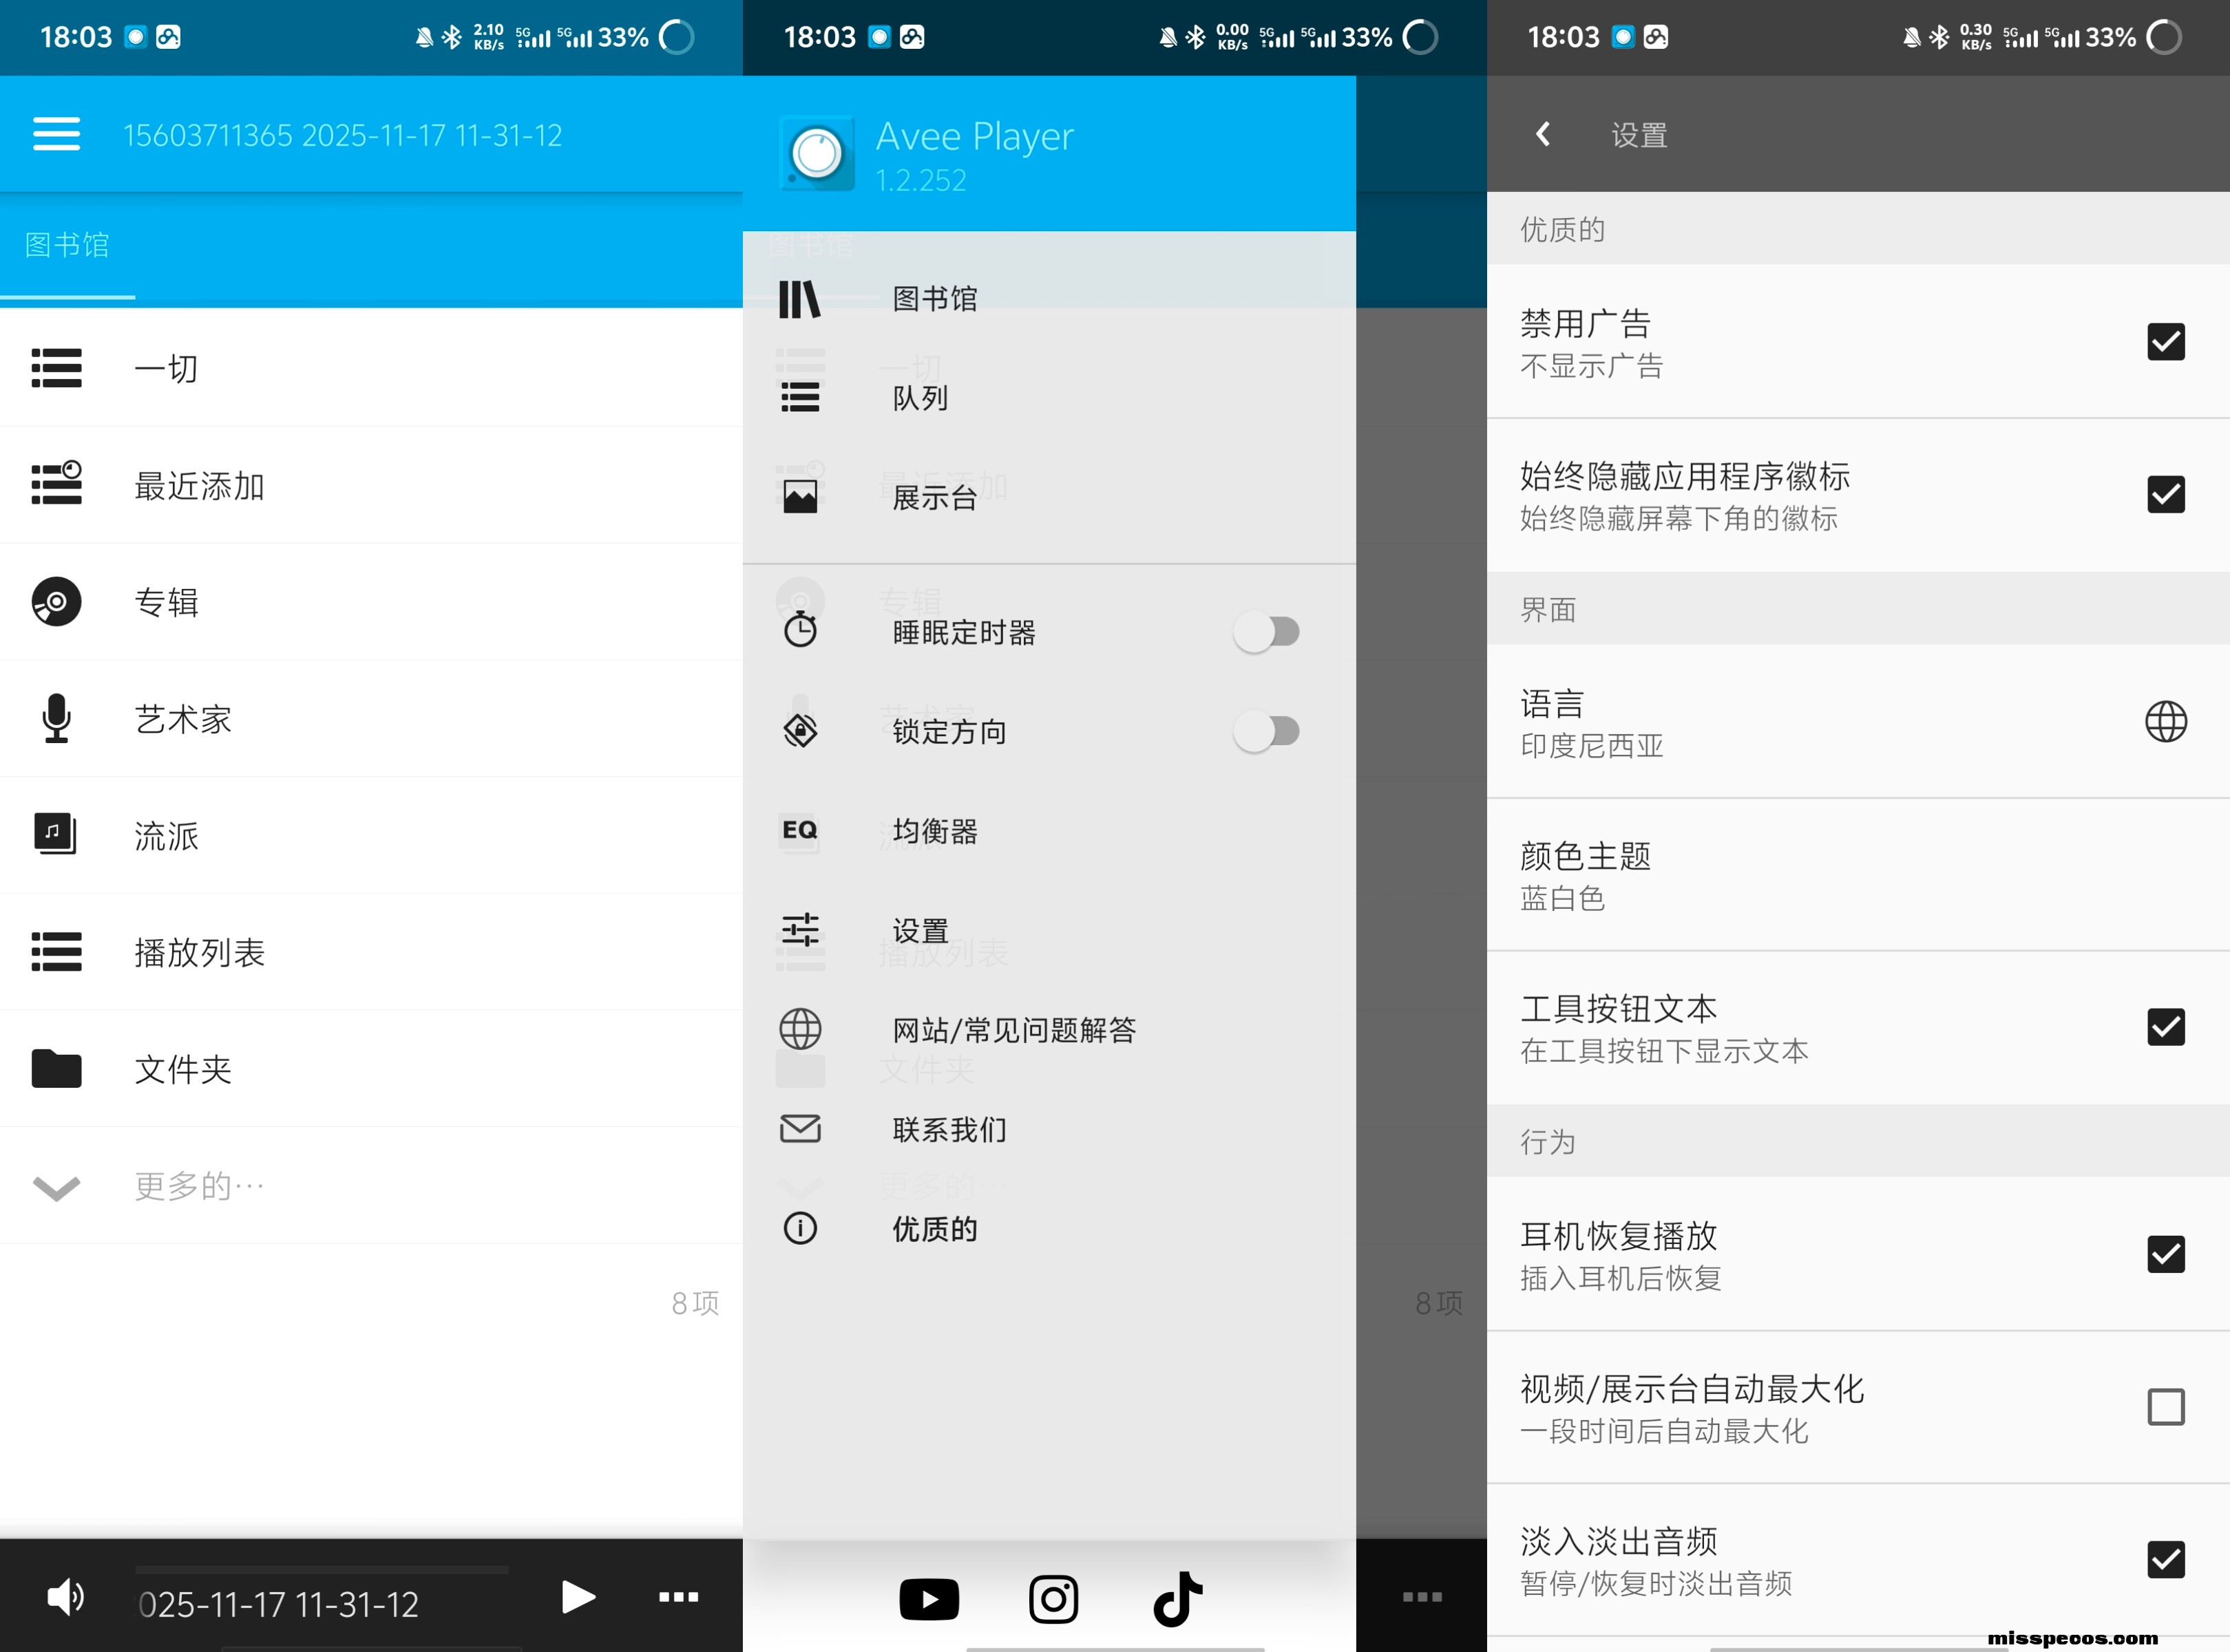The width and height of the screenshot is (2230, 1652).
Task: Open the YouTube link icon
Action: (x=928, y=1599)
